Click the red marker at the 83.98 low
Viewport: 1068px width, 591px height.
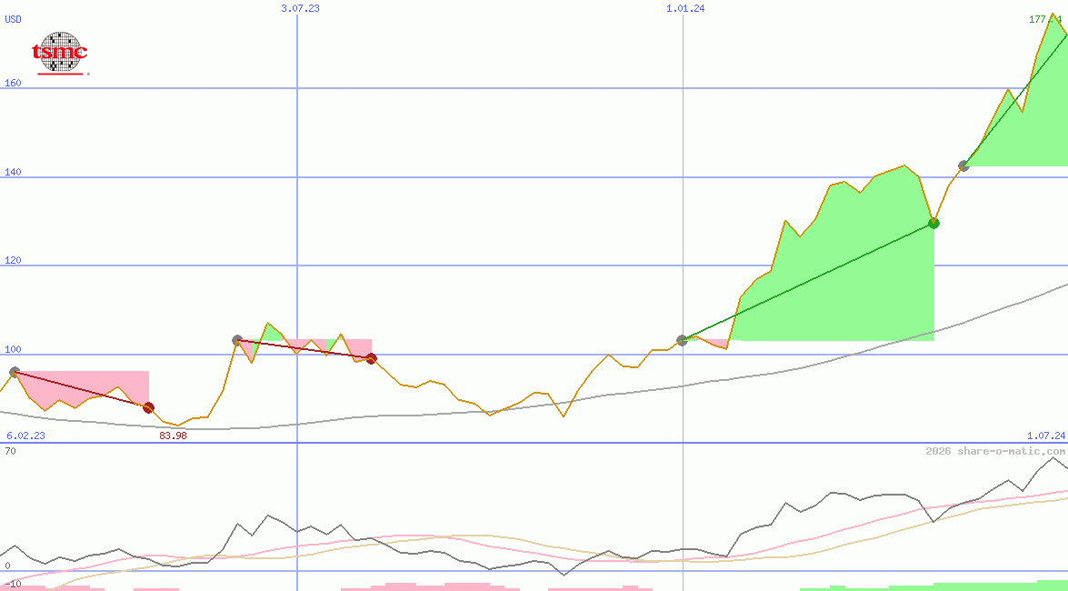[x=147, y=407]
